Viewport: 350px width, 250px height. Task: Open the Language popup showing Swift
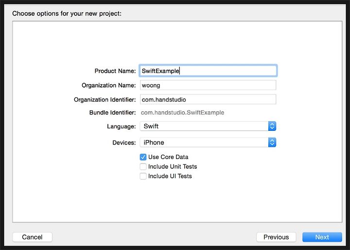(208, 126)
